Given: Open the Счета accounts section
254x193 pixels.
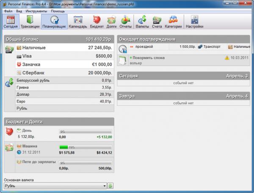Looking at the screenshot, I should coord(157,22).
